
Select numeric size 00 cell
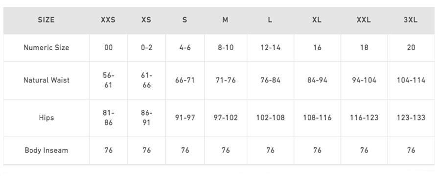pyautogui.click(x=108, y=48)
